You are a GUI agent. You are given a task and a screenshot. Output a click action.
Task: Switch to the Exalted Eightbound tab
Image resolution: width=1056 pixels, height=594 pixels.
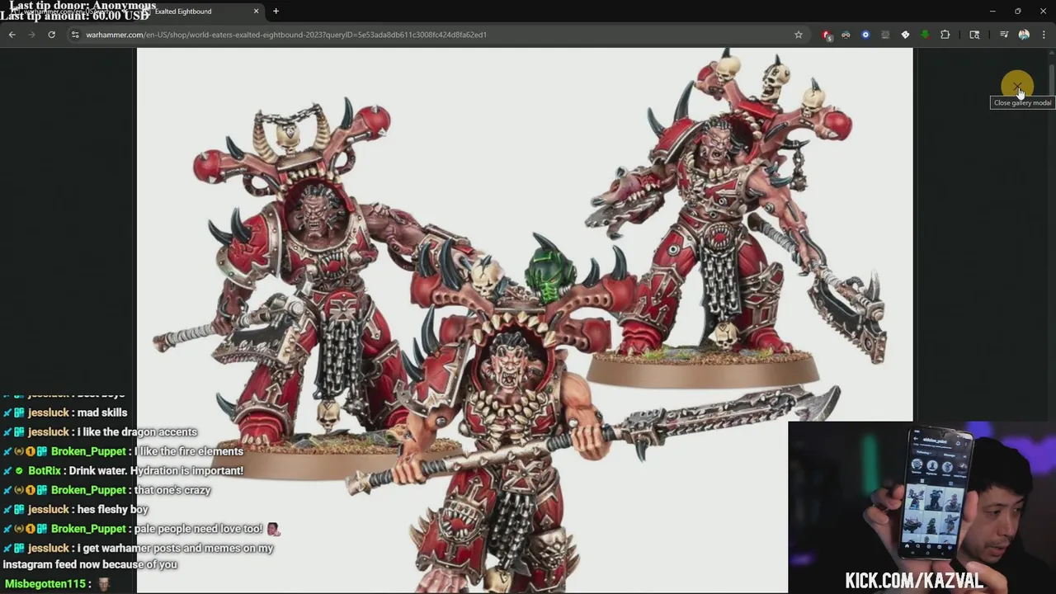(x=198, y=12)
